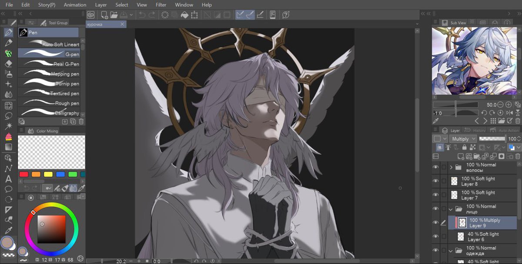Collapse the одежда layer folder
Screen dimensions: 522x264
point(451,251)
